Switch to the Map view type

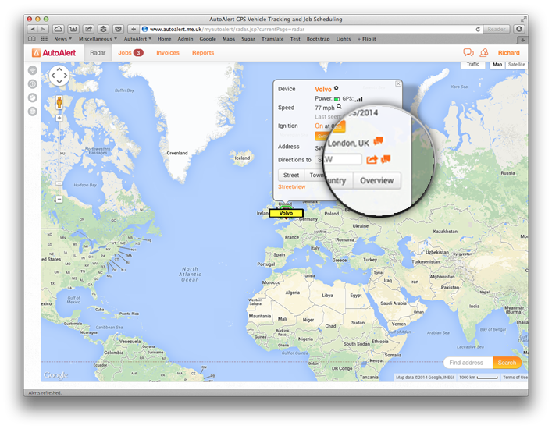[497, 64]
